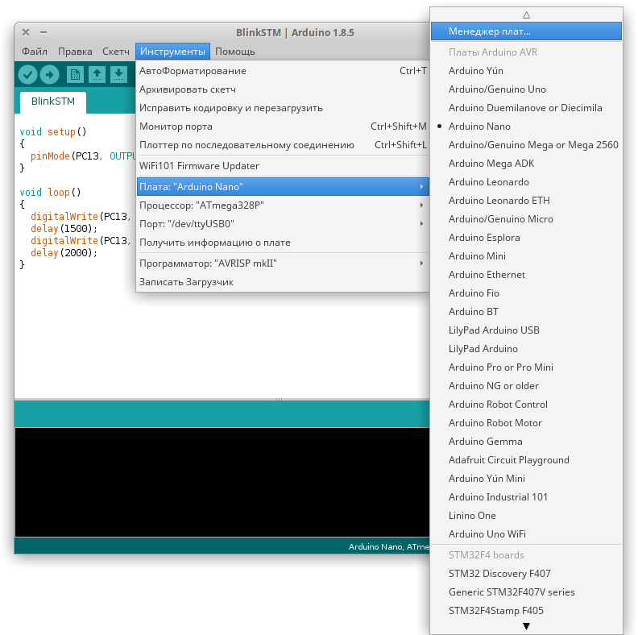Select Arduino Industrial 101 board
Screen dimensions: 638x635
(526, 497)
